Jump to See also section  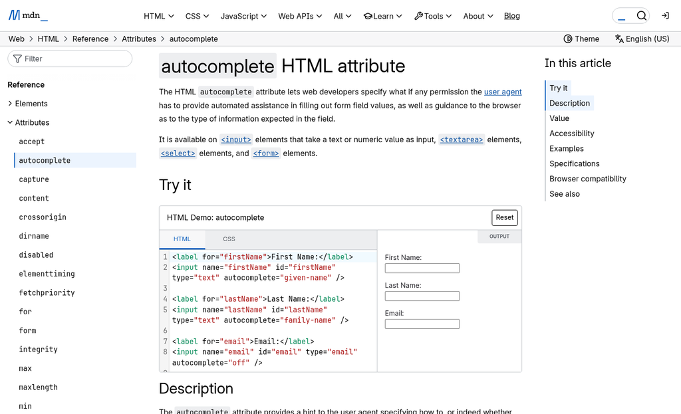[565, 194]
